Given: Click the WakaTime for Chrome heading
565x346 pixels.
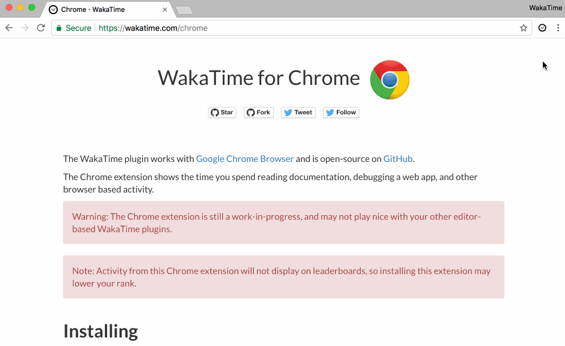Looking at the screenshot, I should pyautogui.click(x=258, y=78).
